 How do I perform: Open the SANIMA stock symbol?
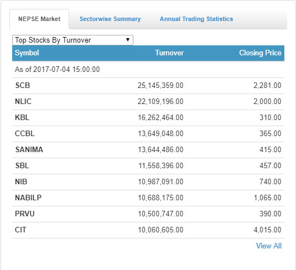(29, 149)
